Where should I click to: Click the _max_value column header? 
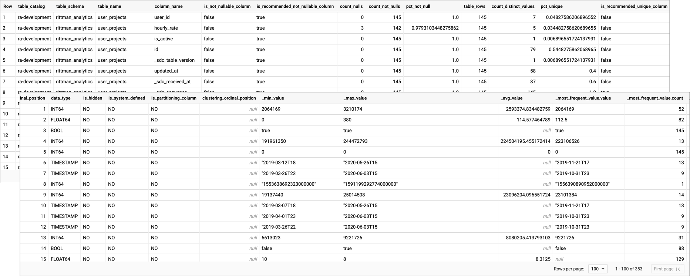pos(355,98)
